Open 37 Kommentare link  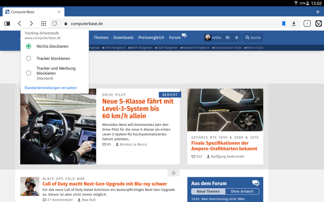[x=58, y=200]
